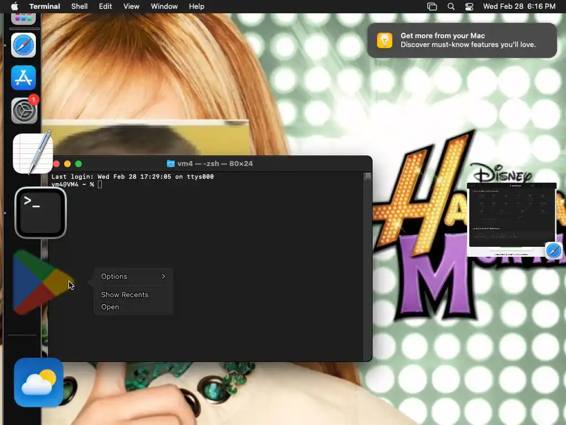Open the Shell menu
566x425 pixels.
pyautogui.click(x=80, y=7)
